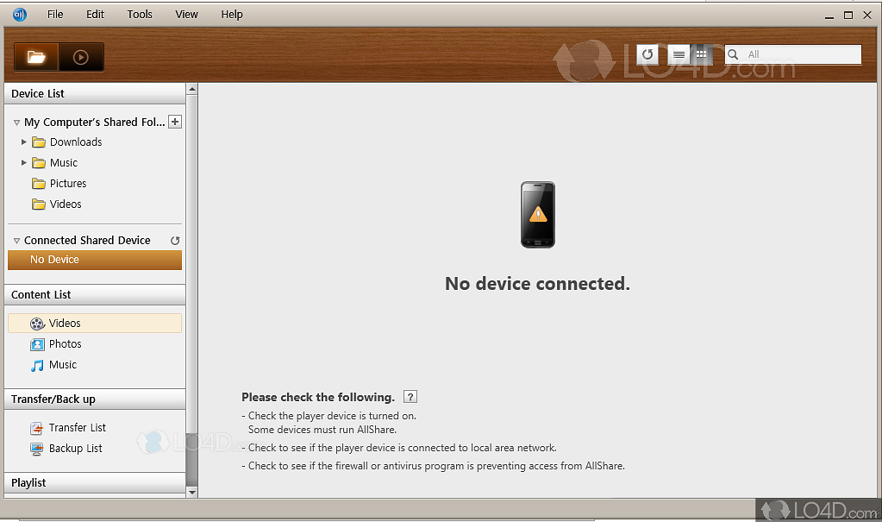
Task: Collapse My Computer's Shared Folder tree
Action: click(16, 123)
